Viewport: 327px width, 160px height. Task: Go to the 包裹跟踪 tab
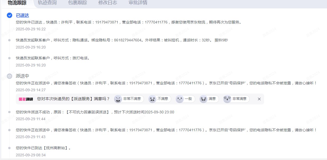tap(77, 3)
